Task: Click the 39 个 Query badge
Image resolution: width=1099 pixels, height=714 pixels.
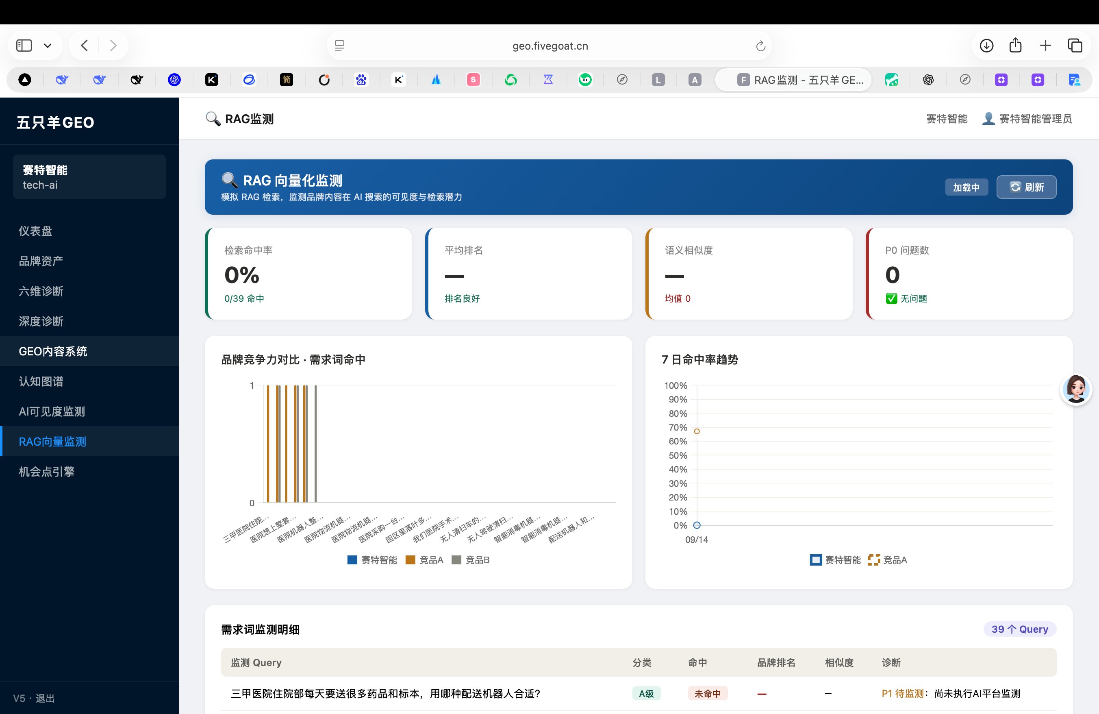Action: [x=1020, y=629]
